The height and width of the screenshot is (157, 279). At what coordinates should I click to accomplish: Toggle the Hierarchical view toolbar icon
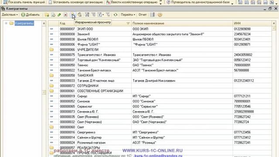[73, 15]
